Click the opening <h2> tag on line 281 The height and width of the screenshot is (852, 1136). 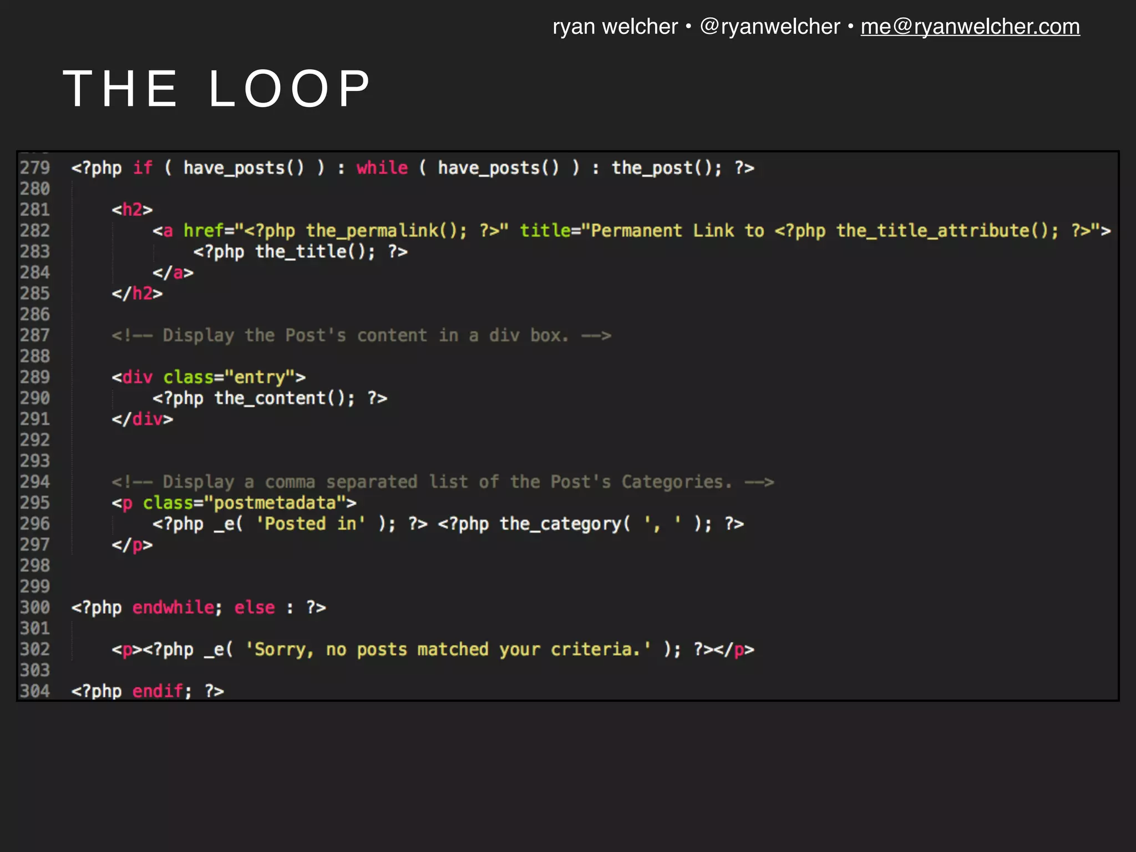132,210
